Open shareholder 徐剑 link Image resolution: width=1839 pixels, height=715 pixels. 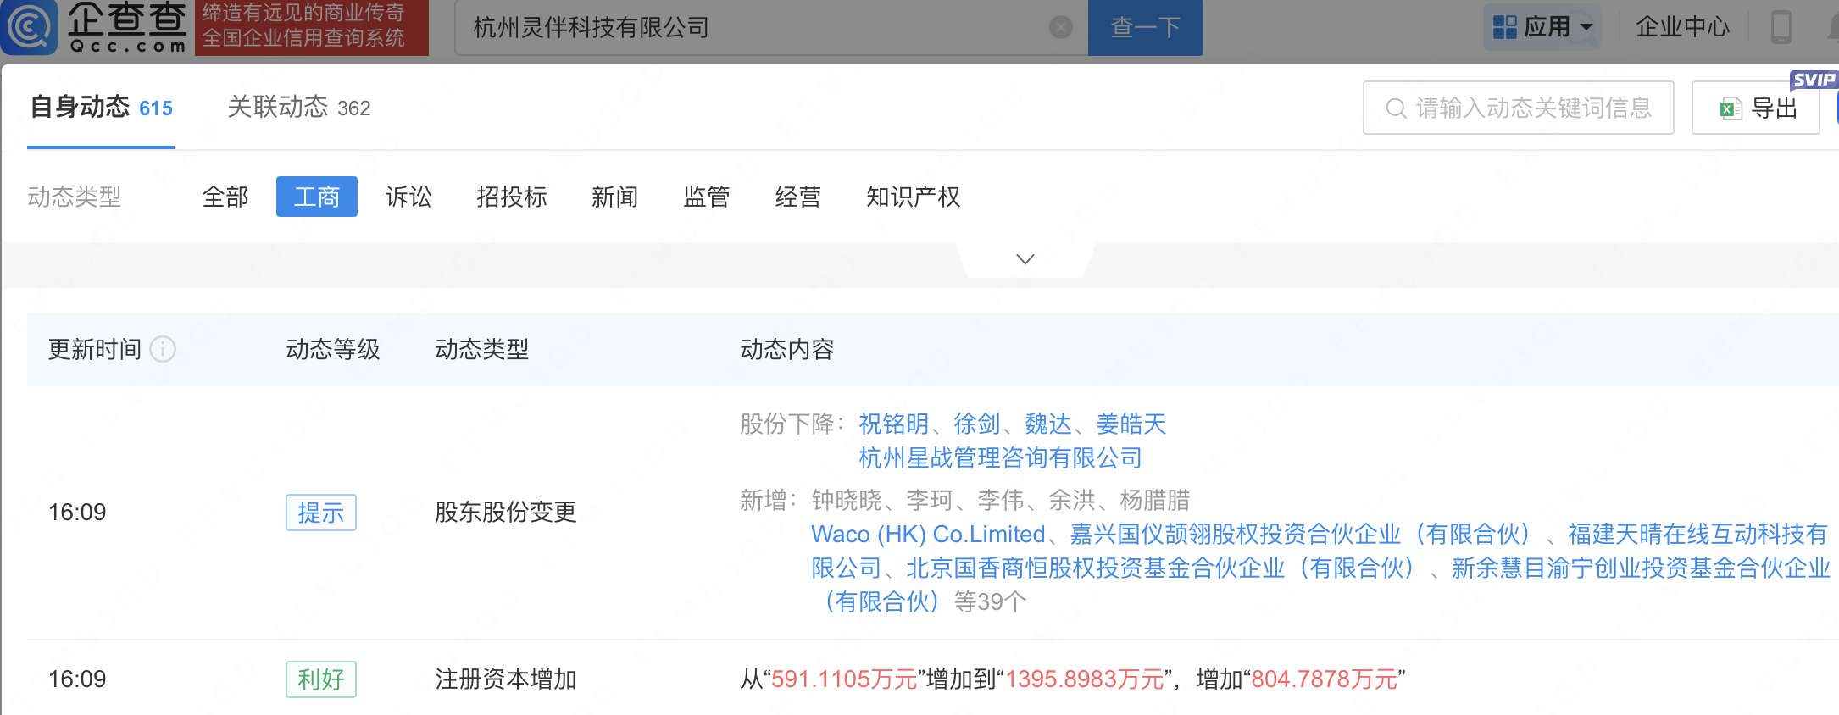977,424
